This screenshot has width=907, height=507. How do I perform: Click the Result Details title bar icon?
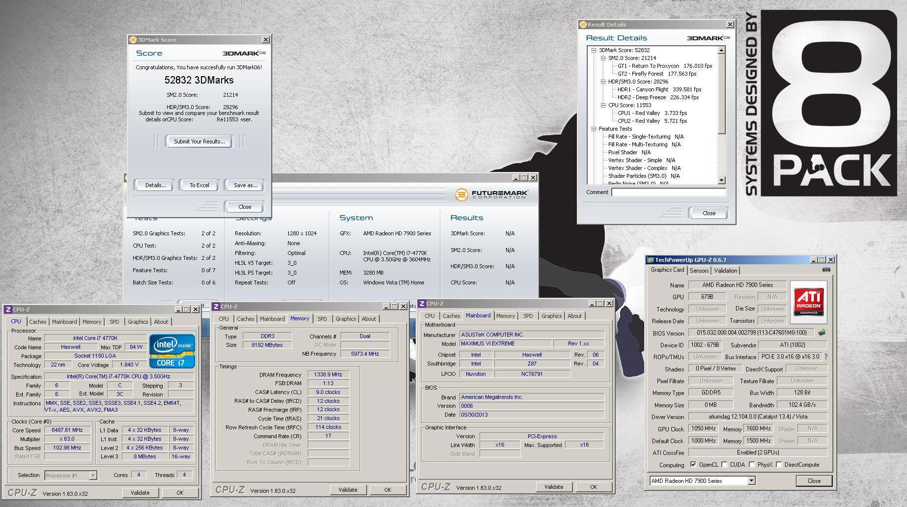(x=583, y=25)
